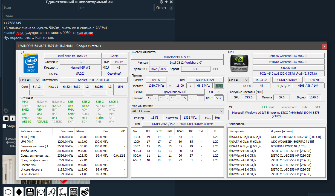Expand the '#0: Unknown' memory module dropdown
The width and height of the screenshot is (335, 196).
[177, 111]
